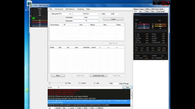Click the Online column header

pos(120,25)
